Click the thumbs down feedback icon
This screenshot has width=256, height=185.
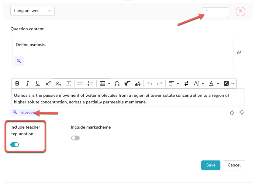(242, 113)
